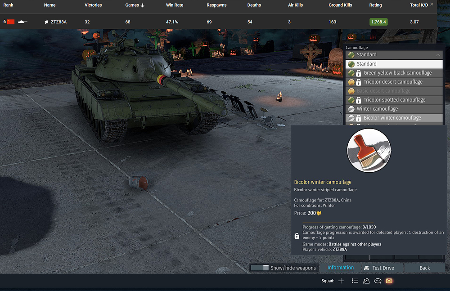The height and width of the screenshot is (291, 450).
Task: Sort by Ground Kills header
Action: pyautogui.click(x=340, y=5)
